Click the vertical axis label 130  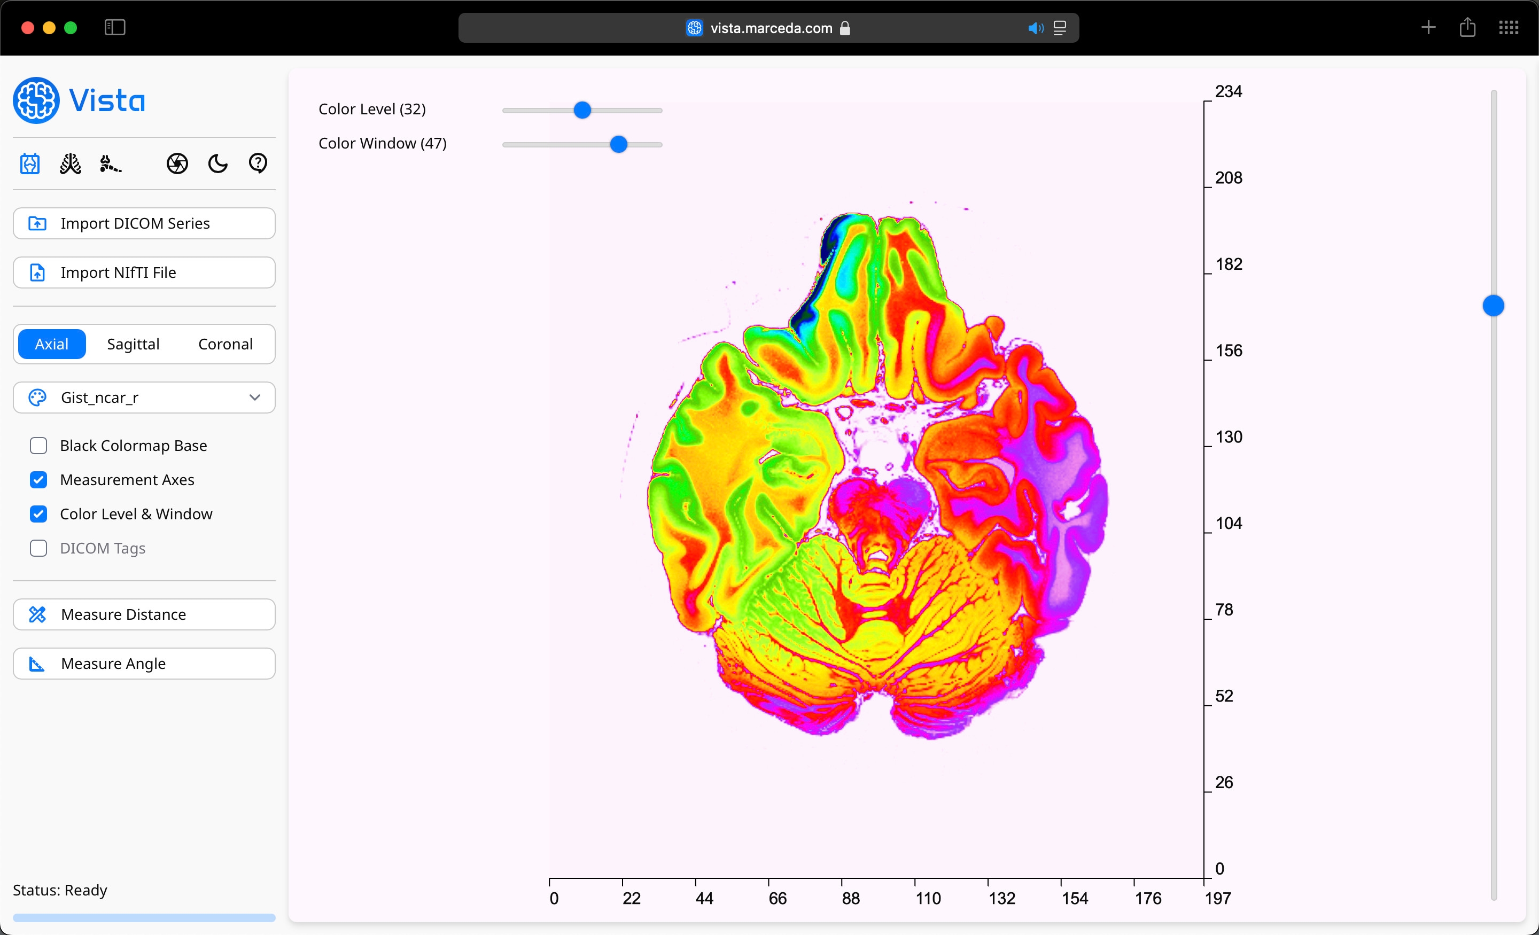pyautogui.click(x=1229, y=437)
